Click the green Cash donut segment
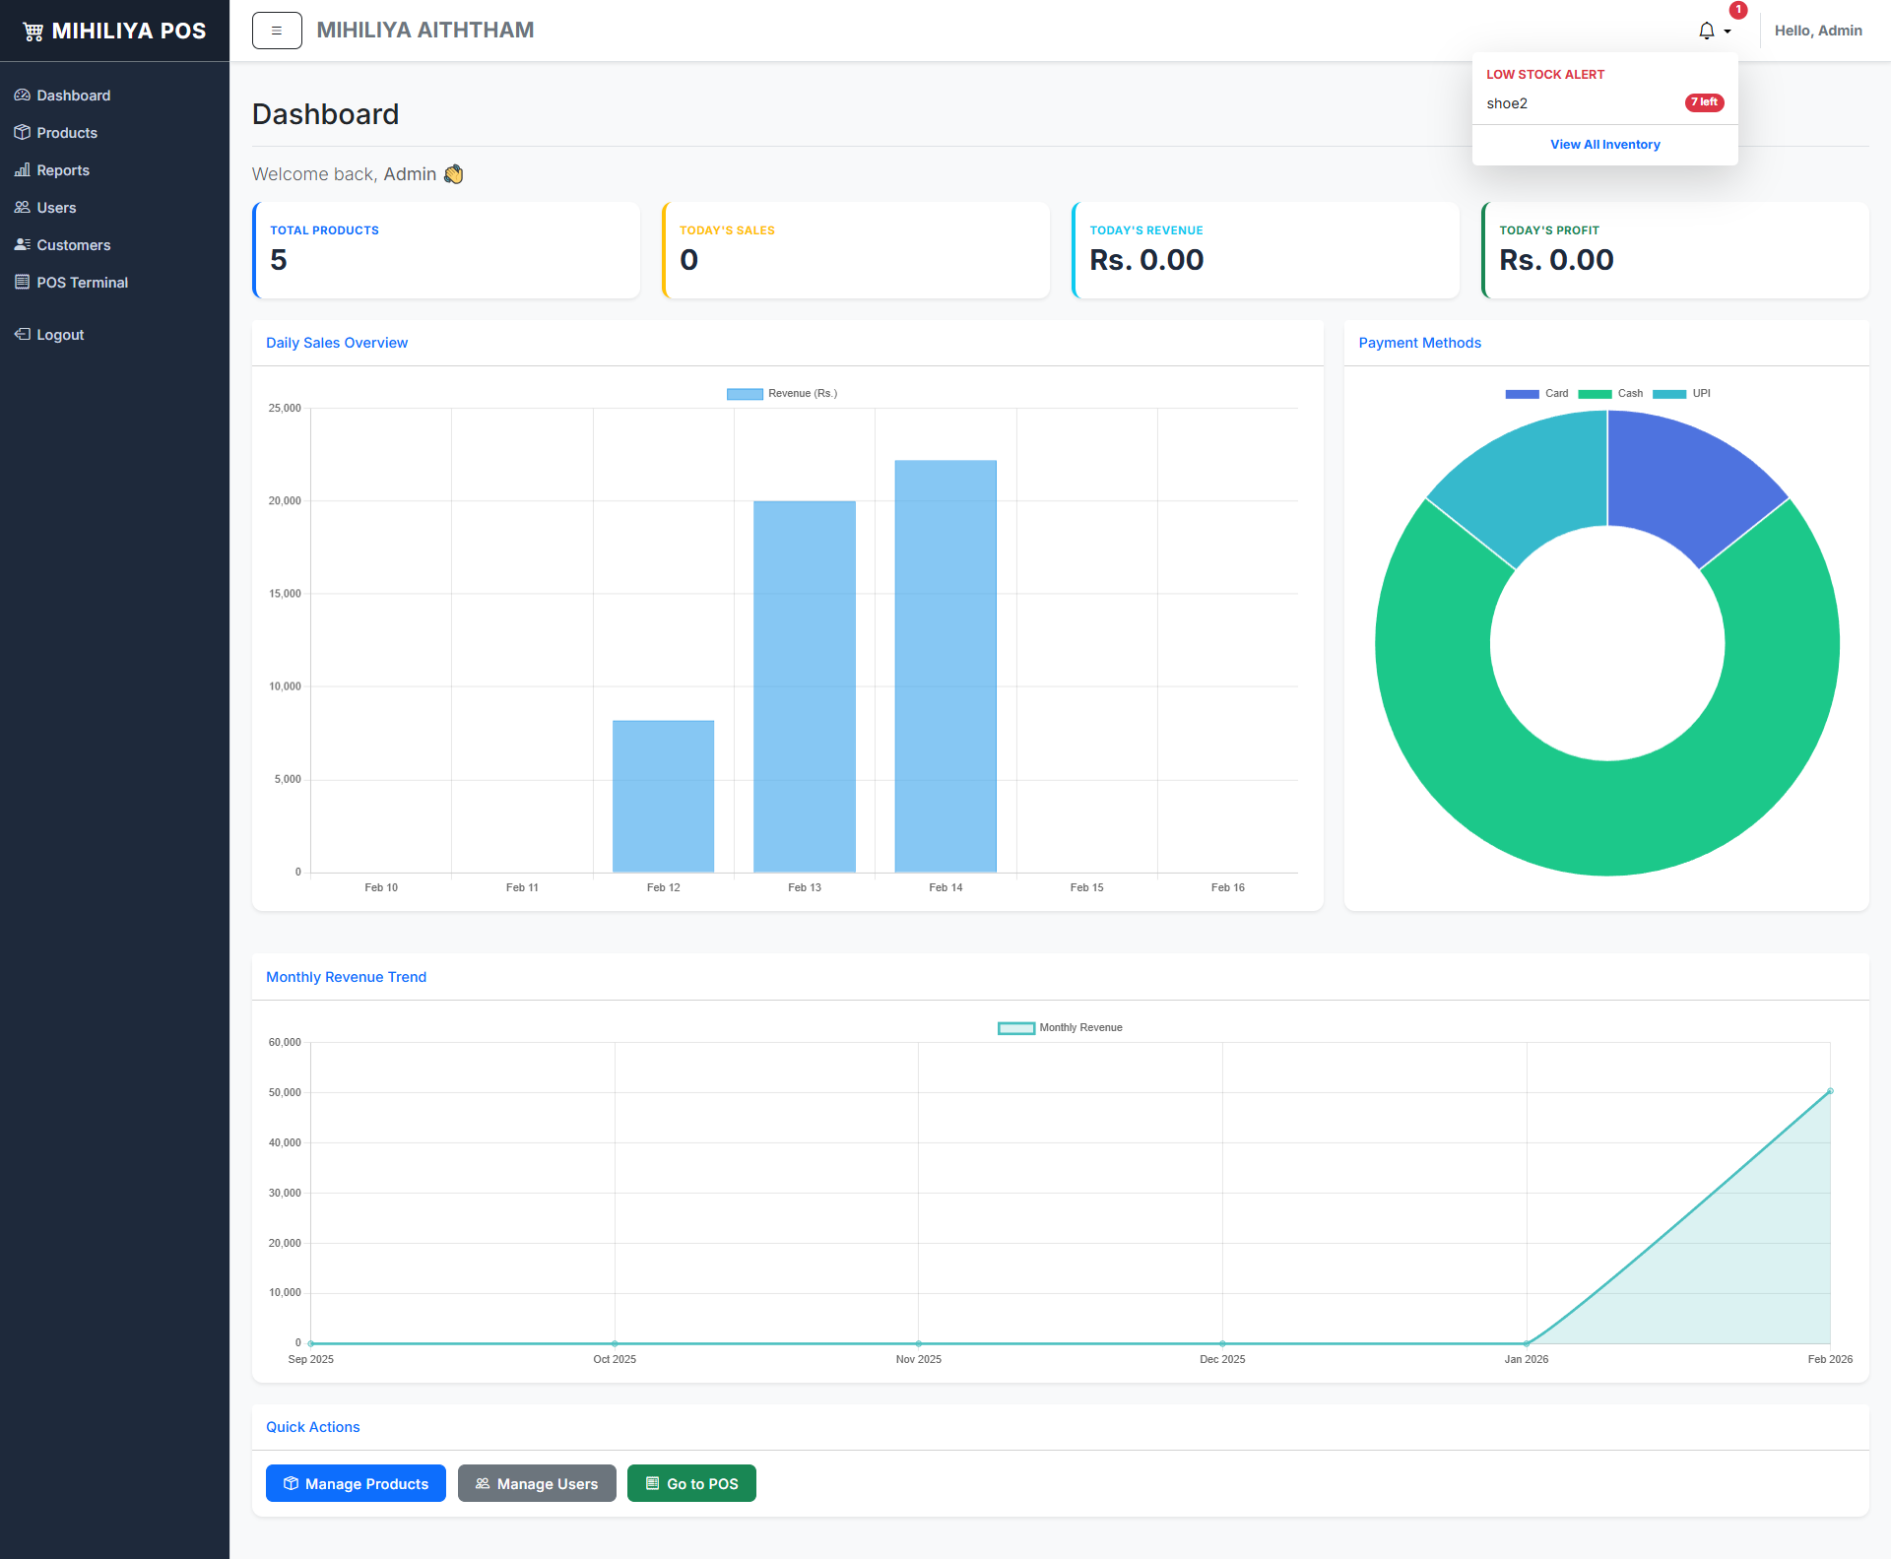The height and width of the screenshot is (1559, 1891). (1607, 817)
